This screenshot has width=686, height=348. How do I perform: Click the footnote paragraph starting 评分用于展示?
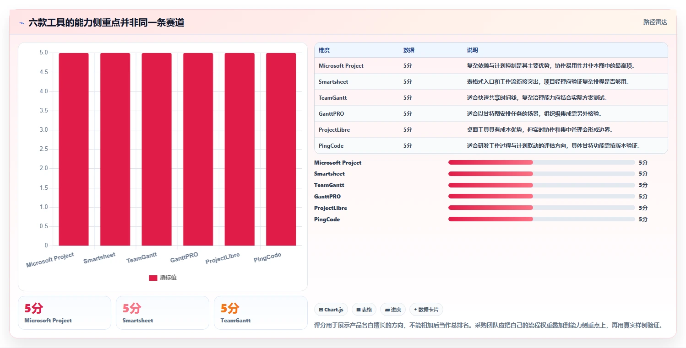[x=489, y=326]
